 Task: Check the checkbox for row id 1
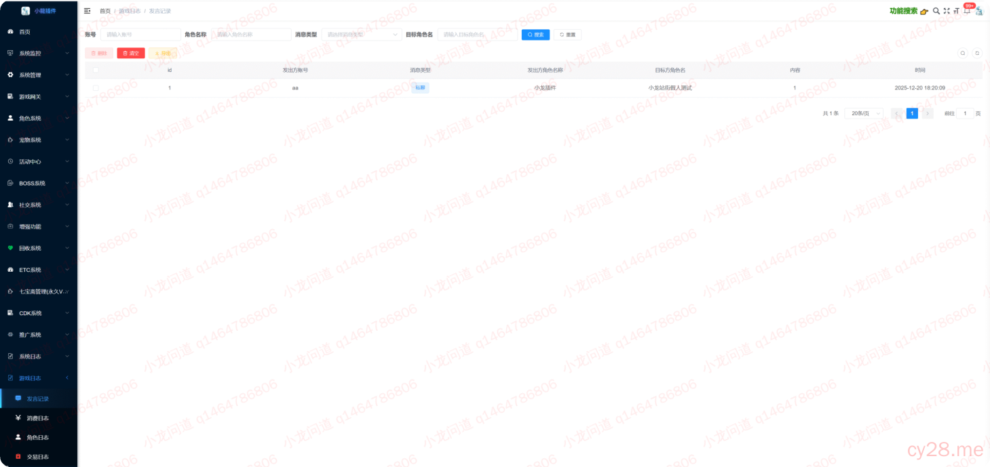click(96, 87)
